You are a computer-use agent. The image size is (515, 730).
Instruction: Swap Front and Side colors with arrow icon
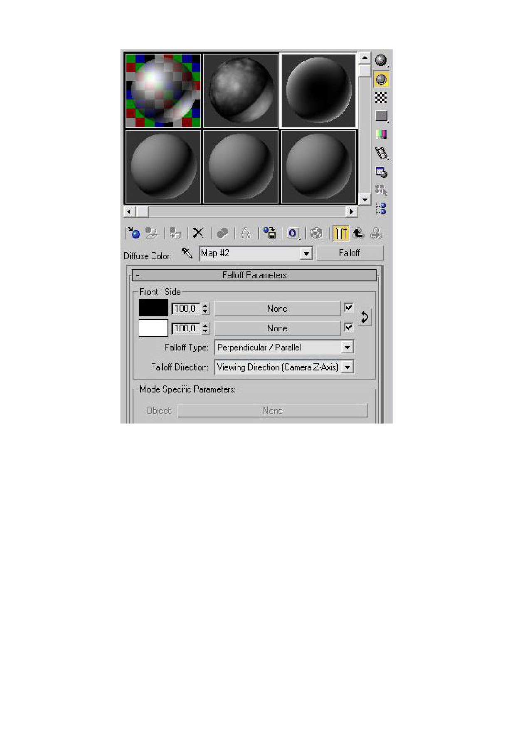click(x=365, y=318)
